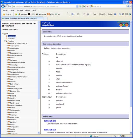
Task: Open the address bar history dropdown
Action: [x=77, y=6]
